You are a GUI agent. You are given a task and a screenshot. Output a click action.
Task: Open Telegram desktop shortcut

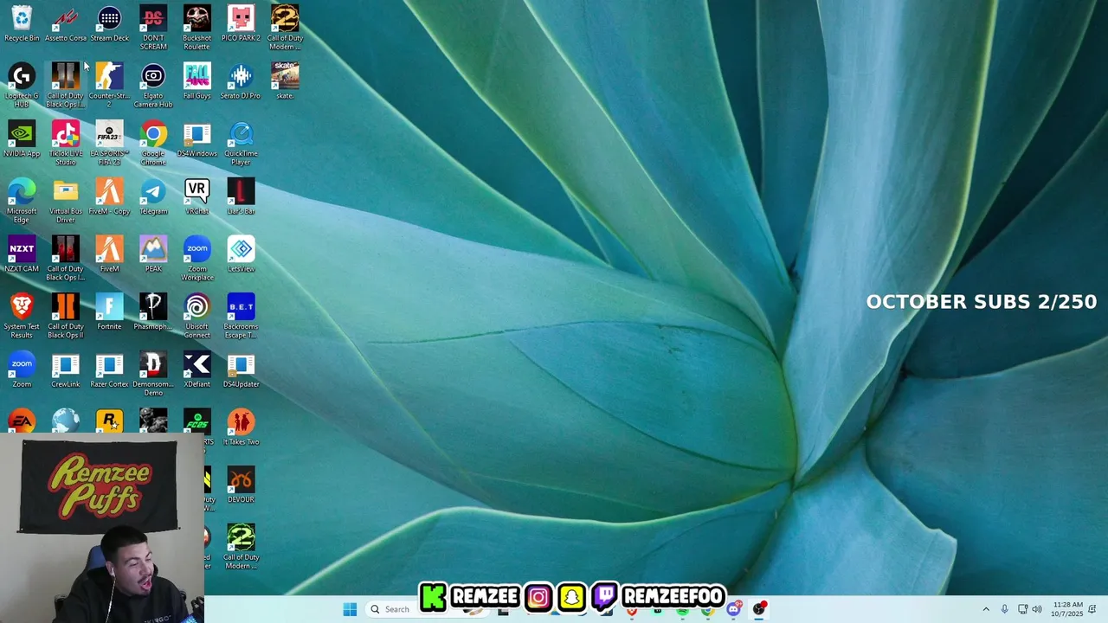click(153, 197)
